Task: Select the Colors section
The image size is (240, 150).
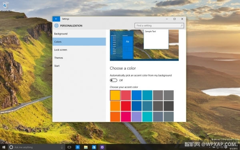Action: click(79, 42)
